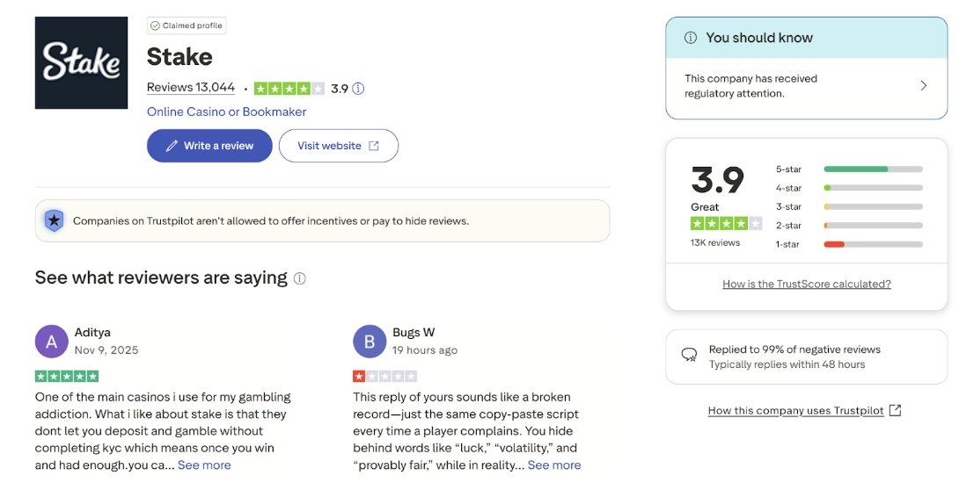Click the Claimed profile badge
Screen dimensions: 959x490
click(187, 26)
